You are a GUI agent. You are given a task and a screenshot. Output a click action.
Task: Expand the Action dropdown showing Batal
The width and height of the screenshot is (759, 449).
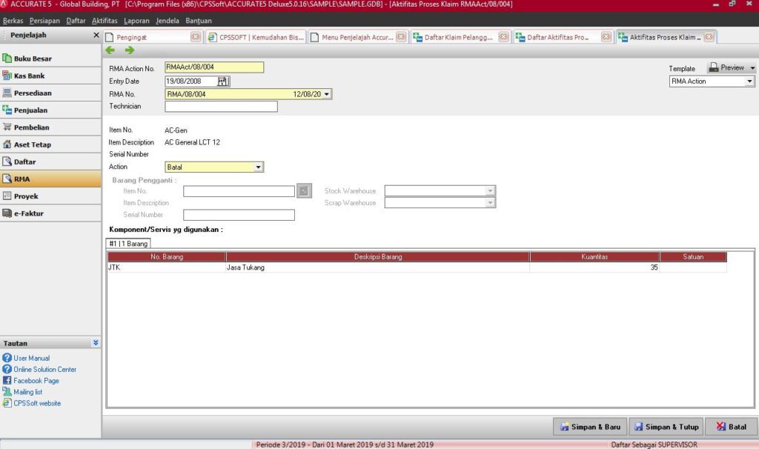[259, 167]
